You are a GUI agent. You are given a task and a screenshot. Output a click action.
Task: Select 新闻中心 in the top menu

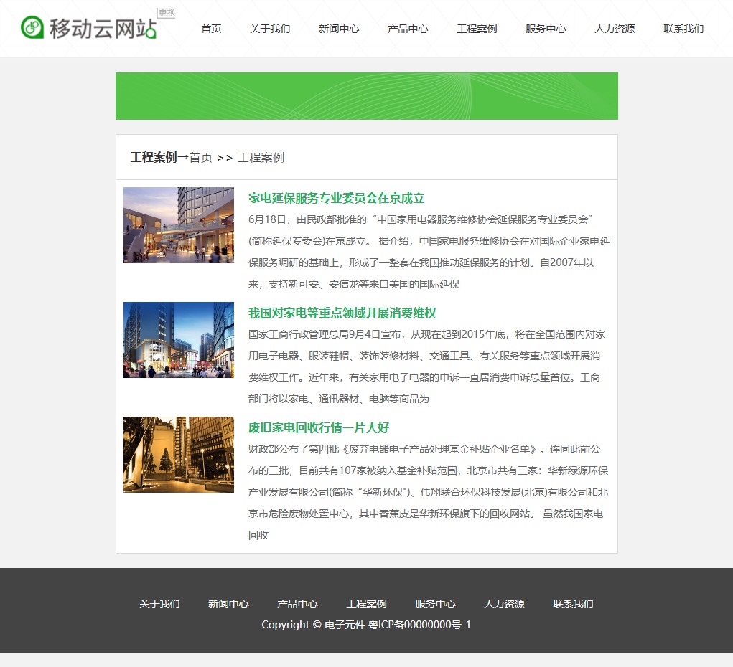click(x=339, y=29)
